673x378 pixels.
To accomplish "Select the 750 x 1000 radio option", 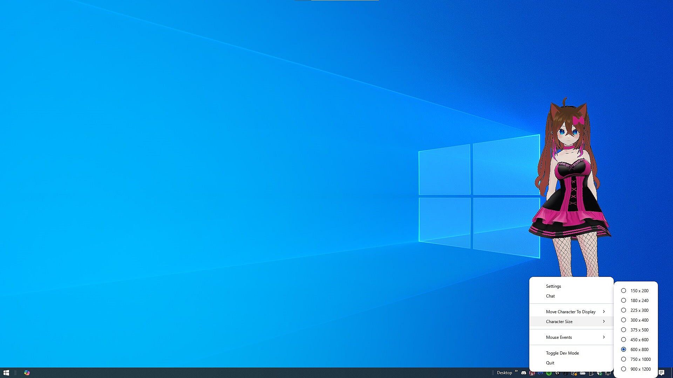I will tap(640, 359).
